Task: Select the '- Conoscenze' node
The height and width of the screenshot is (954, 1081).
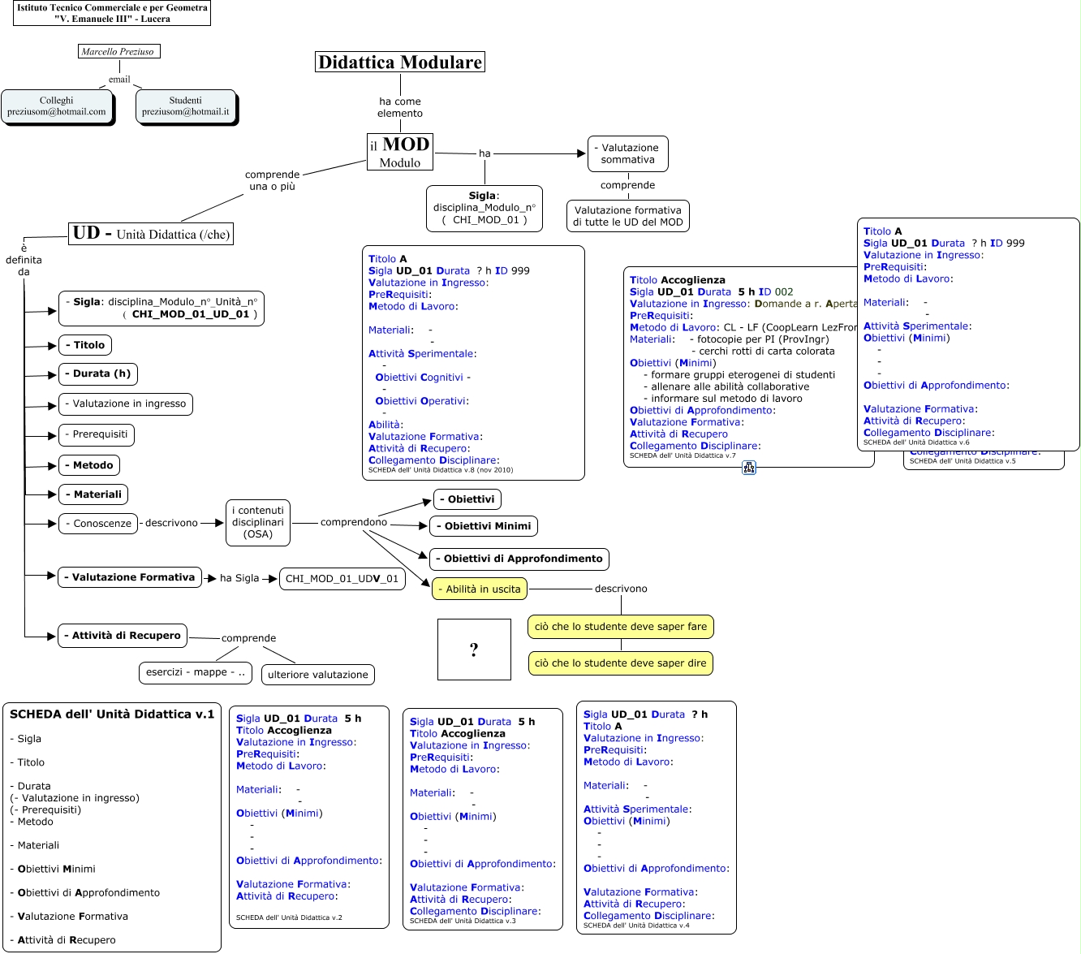Action: point(98,524)
